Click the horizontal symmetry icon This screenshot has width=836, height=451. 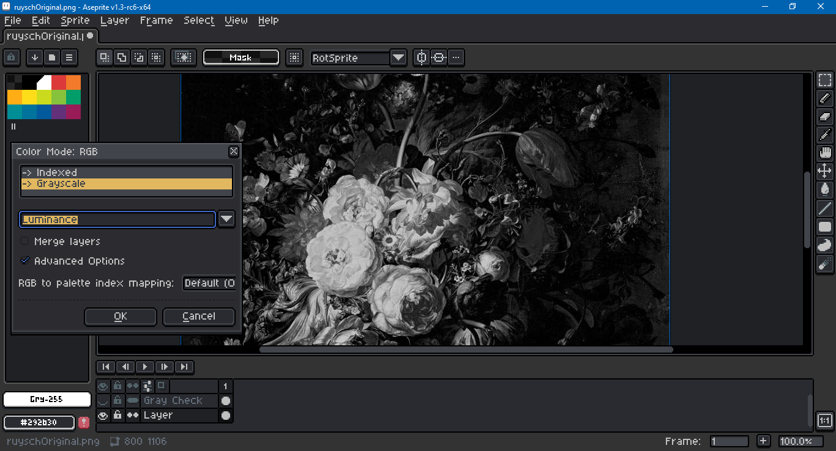439,57
